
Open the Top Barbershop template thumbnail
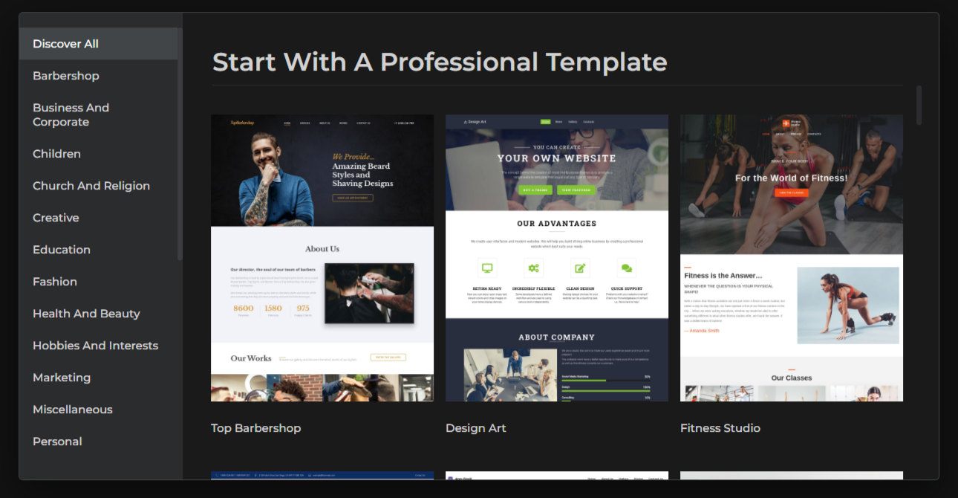(x=322, y=258)
